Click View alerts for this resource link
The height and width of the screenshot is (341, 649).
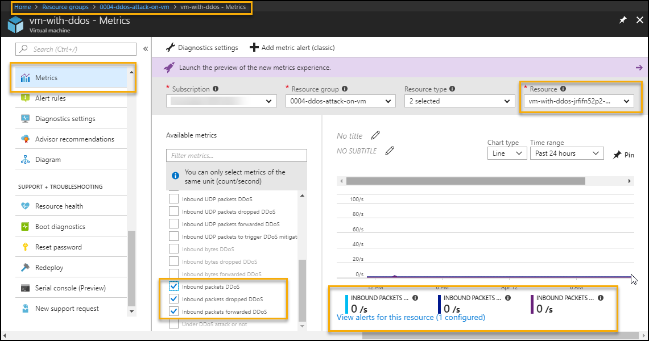click(x=411, y=318)
